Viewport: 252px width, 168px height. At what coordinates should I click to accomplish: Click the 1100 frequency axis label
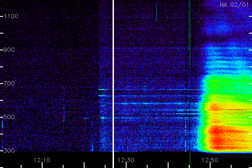pos(11,16)
